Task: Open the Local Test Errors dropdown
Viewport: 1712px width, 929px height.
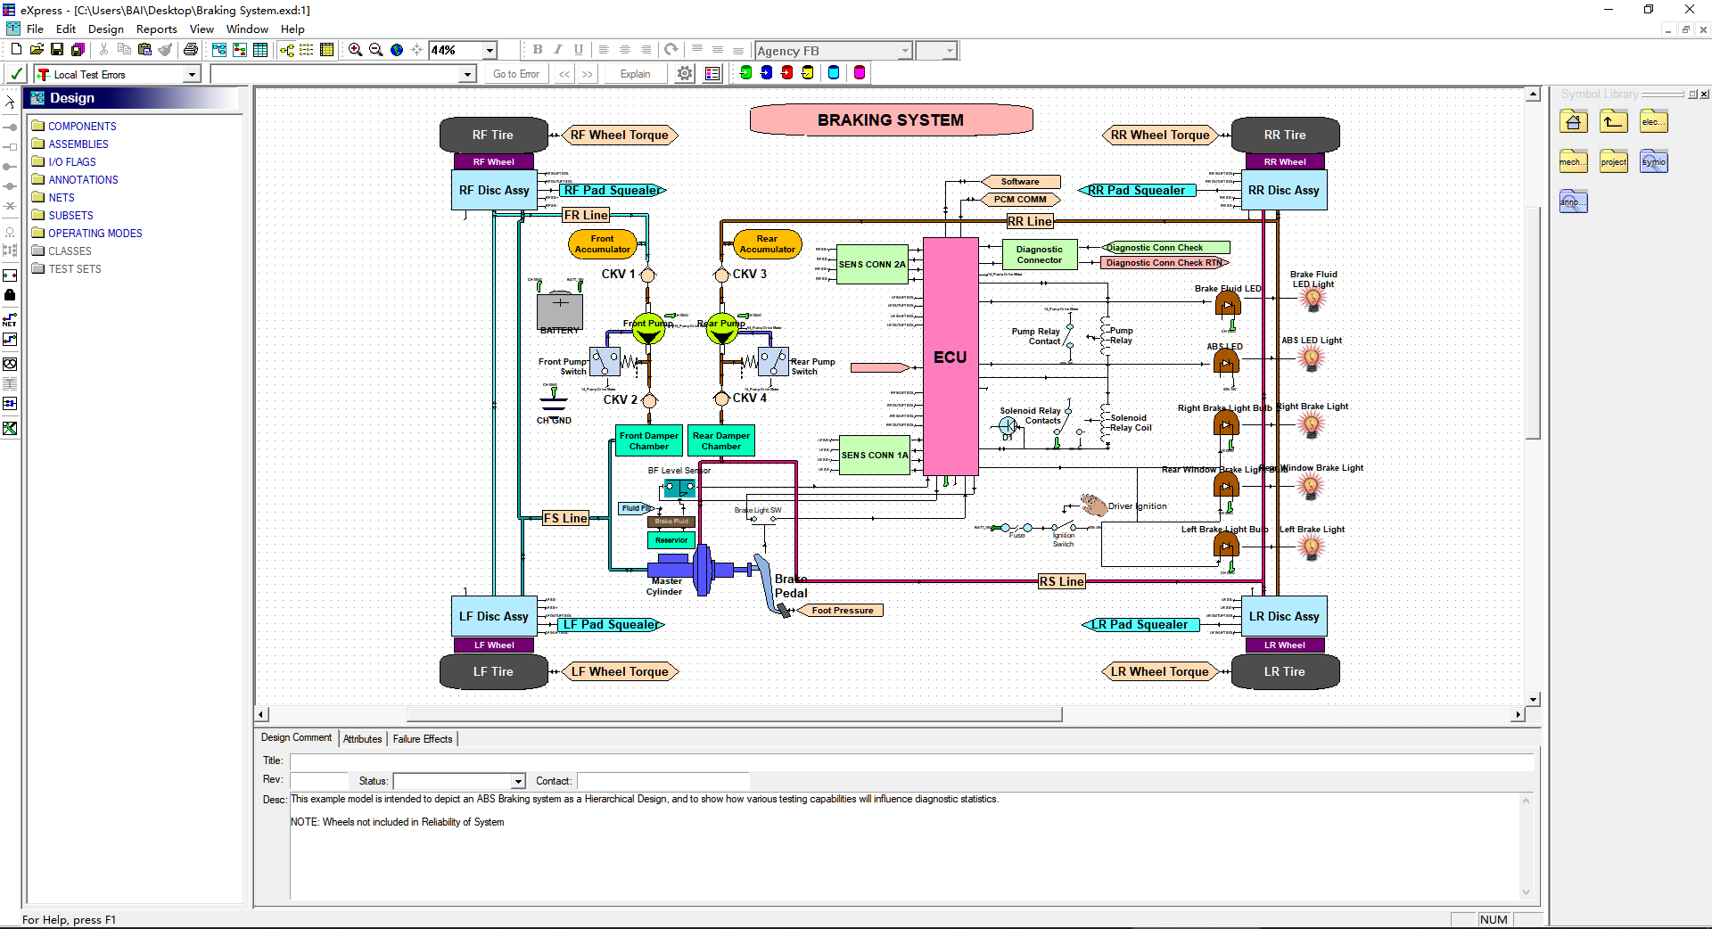Action: [x=192, y=75]
